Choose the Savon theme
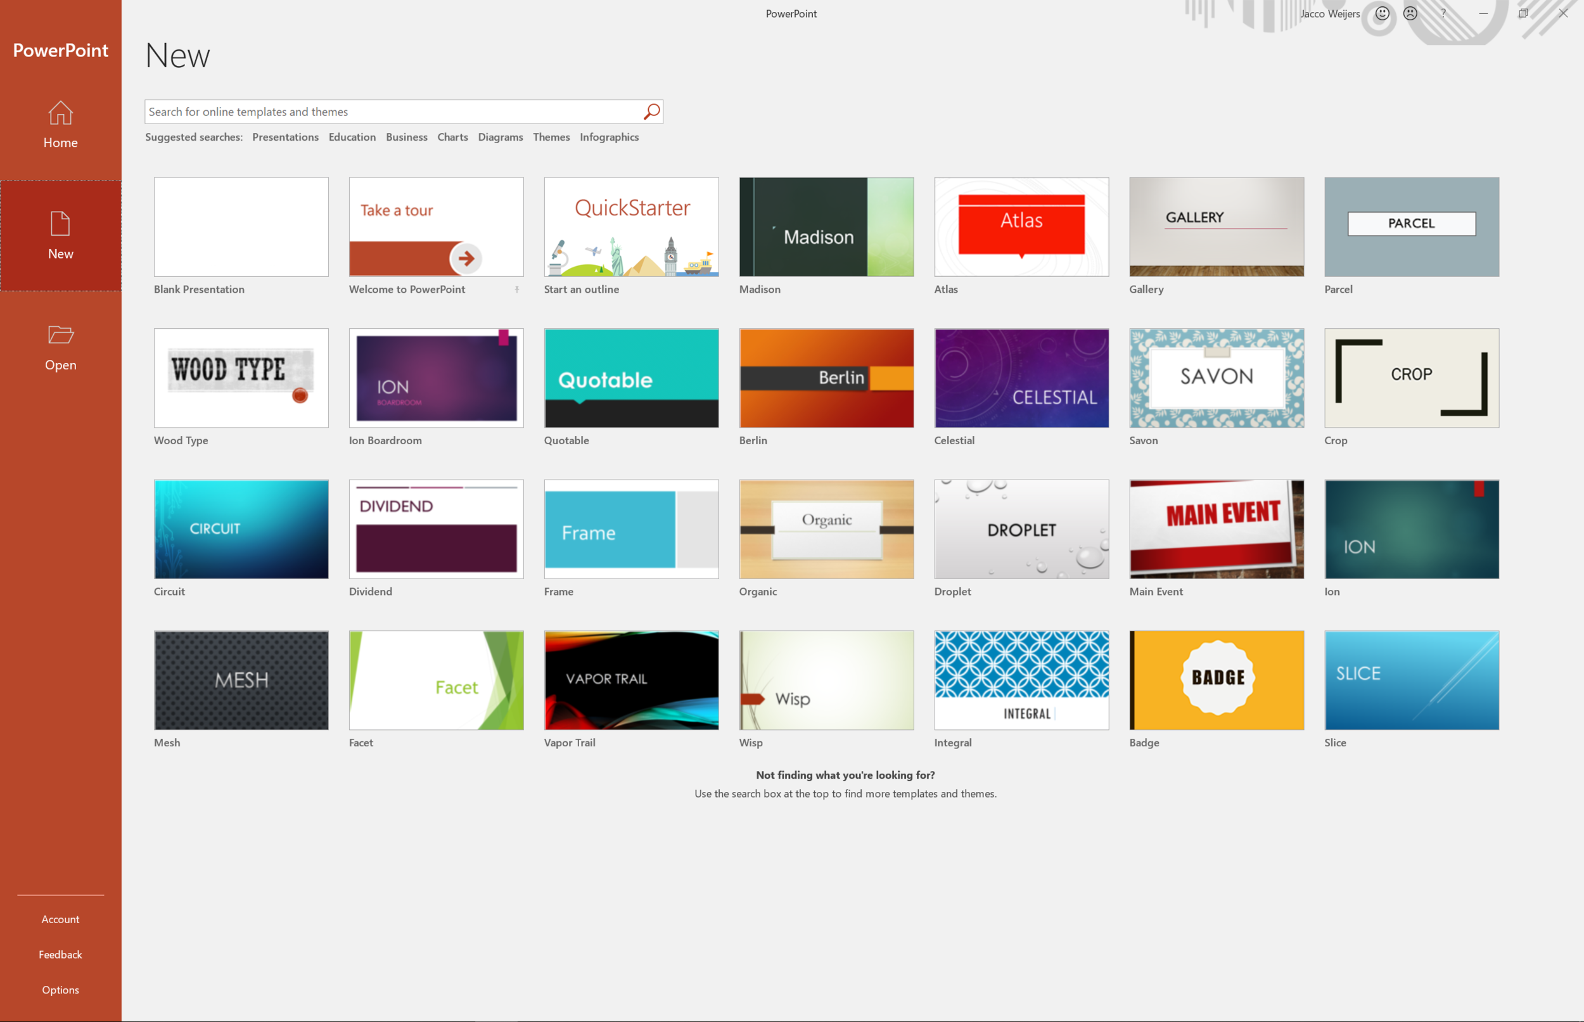This screenshot has height=1022, width=1584. [x=1217, y=378]
